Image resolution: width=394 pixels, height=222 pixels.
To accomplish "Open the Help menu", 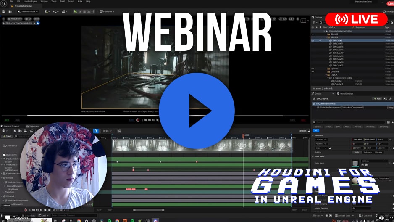I will click(88, 1).
